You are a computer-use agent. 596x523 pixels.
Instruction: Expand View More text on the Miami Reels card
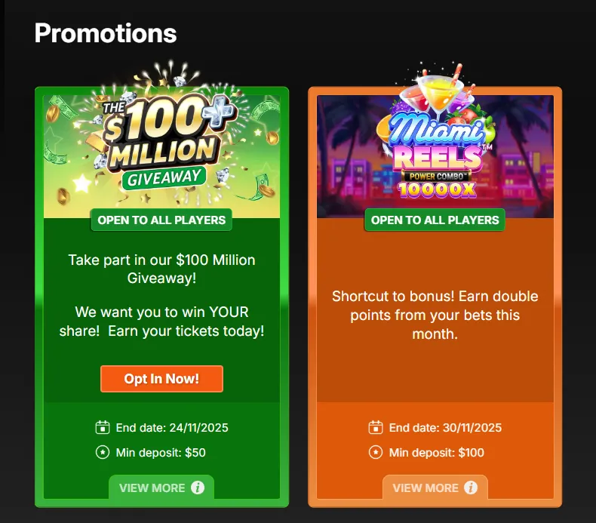425,488
